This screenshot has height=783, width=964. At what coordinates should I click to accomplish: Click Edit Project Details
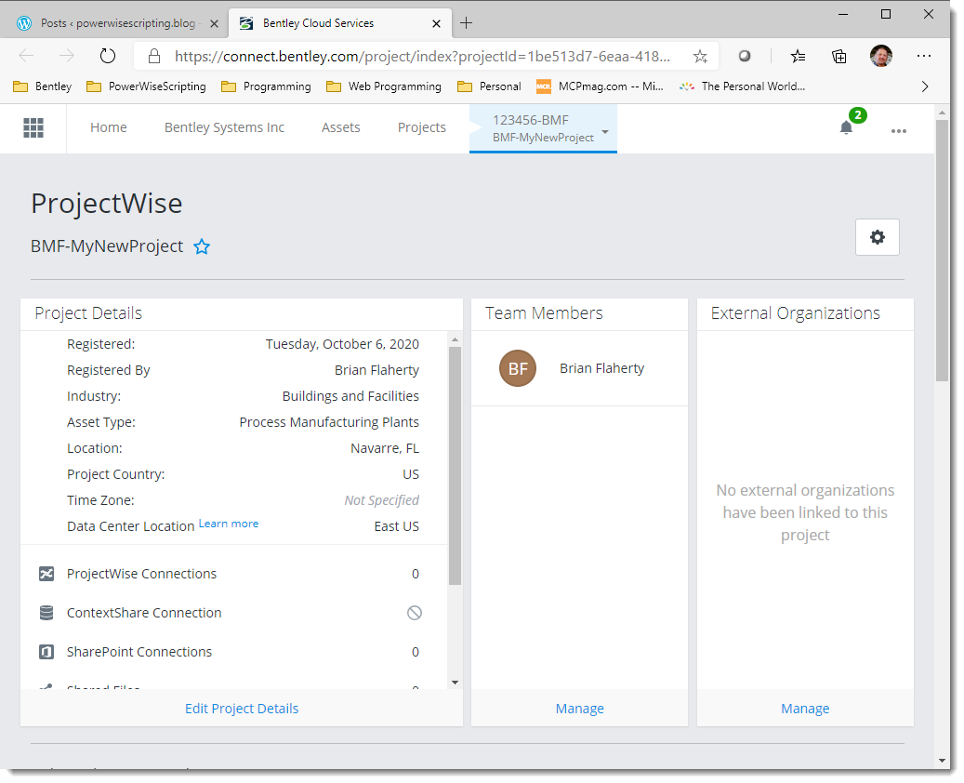pyautogui.click(x=242, y=708)
